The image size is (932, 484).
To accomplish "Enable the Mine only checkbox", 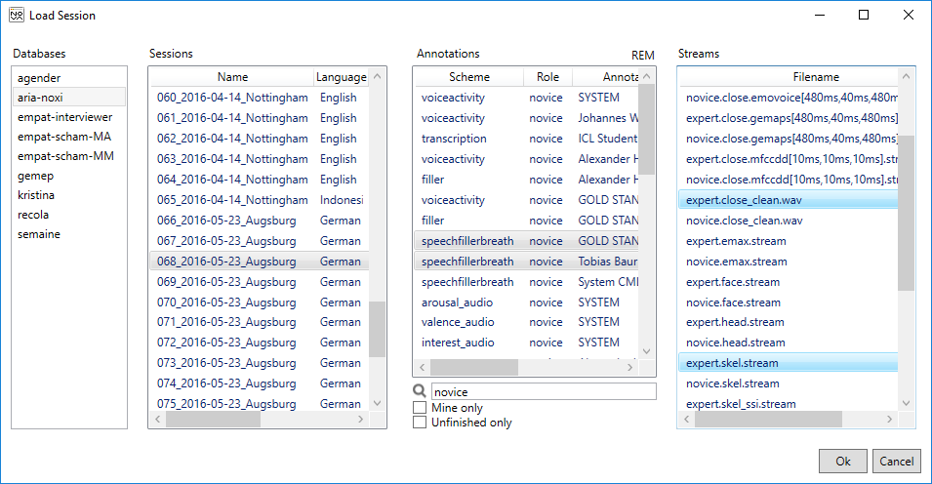I will coord(420,408).
